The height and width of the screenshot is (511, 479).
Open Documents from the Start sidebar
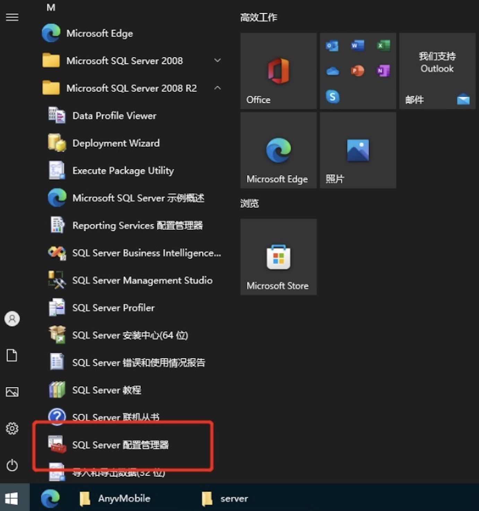pyautogui.click(x=12, y=355)
